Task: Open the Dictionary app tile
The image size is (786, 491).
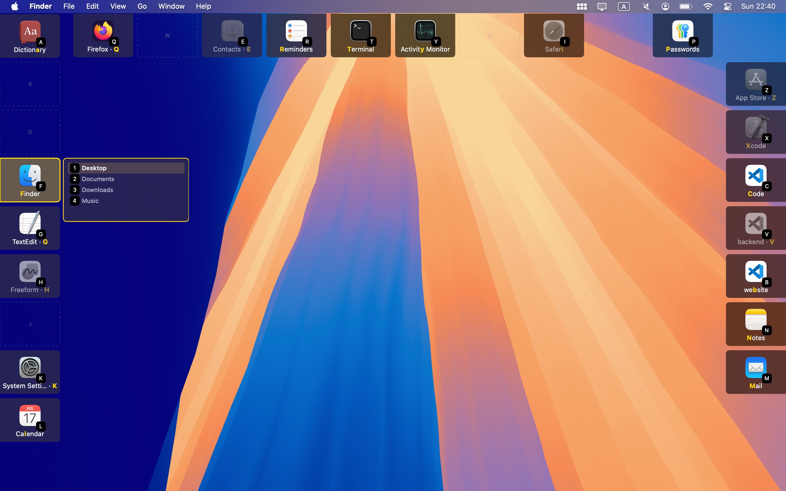Action: pyautogui.click(x=30, y=36)
